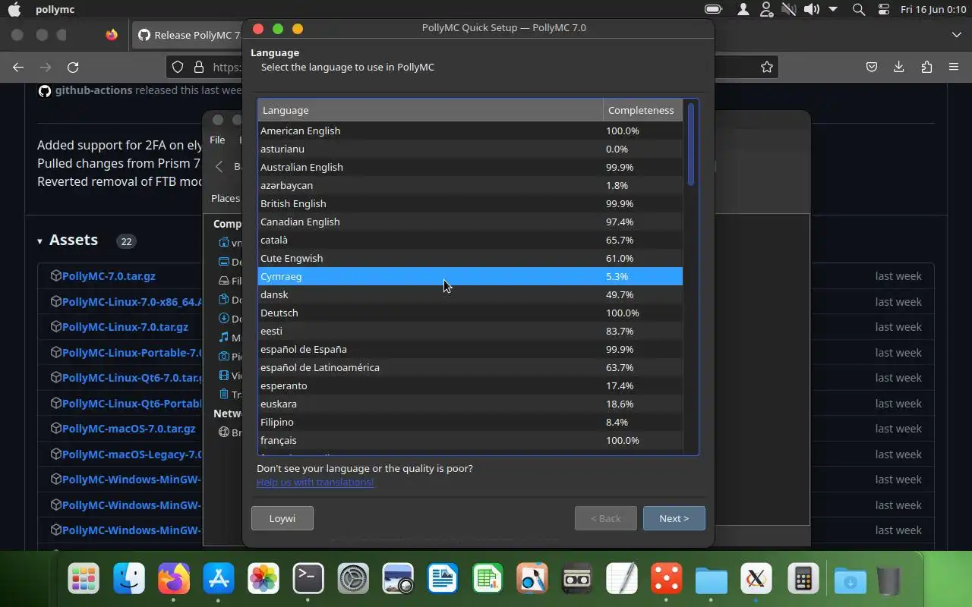Image resolution: width=972 pixels, height=607 pixels.
Task: Click the battery indicator in menu bar
Action: (x=714, y=10)
